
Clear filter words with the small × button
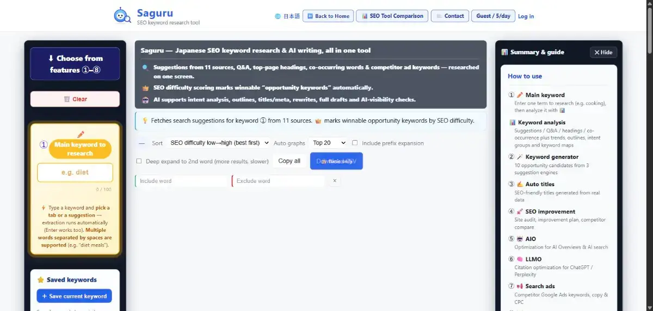click(335, 181)
